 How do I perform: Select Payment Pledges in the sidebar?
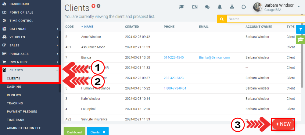coord(22,111)
